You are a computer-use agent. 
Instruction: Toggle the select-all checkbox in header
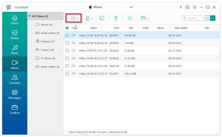[x=67, y=28]
